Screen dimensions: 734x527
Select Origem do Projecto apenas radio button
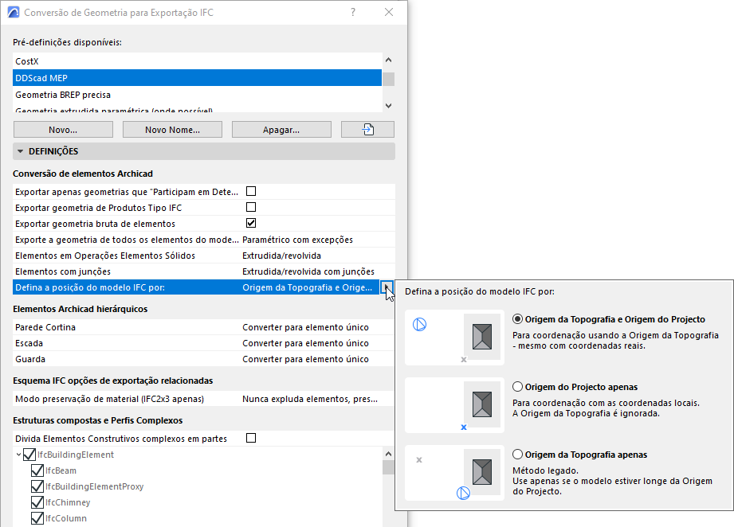(x=517, y=387)
